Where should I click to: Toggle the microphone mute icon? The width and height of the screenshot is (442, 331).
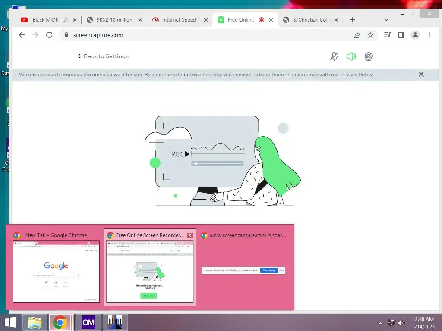tap(334, 56)
